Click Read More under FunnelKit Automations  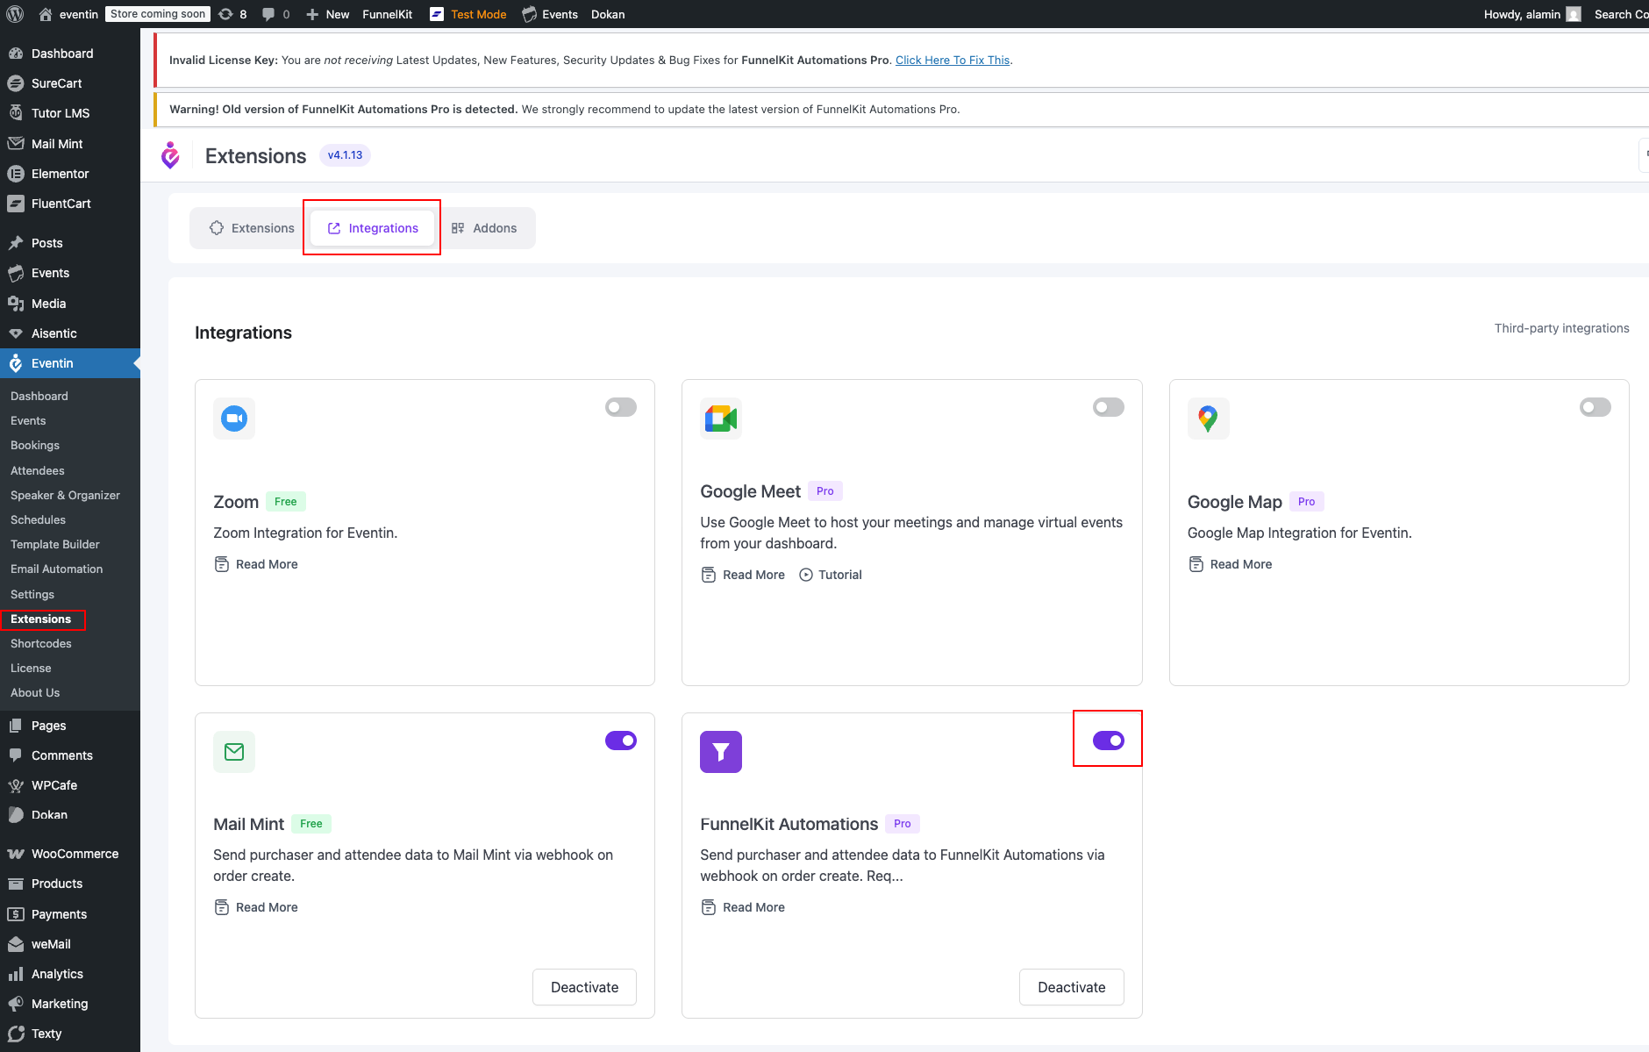click(743, 907)
